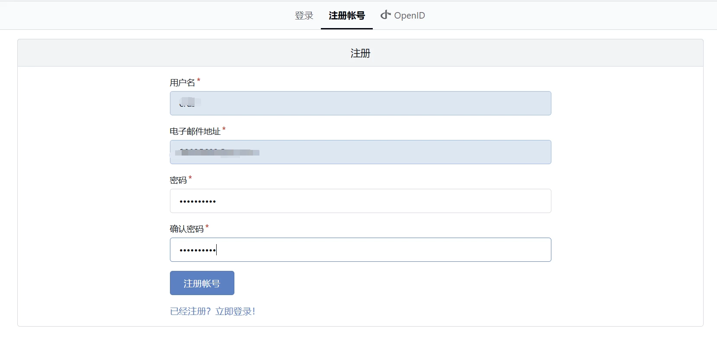Image resolution: width=717 pixels, height=340 pixels.
Task: Click the 用户名 field label
Action: coord(182,83)
